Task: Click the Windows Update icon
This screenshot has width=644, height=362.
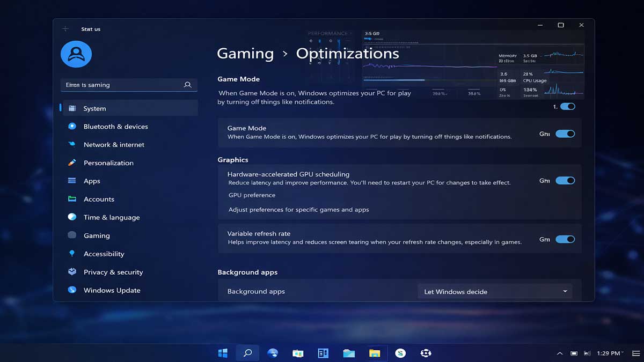Action: 71,290
